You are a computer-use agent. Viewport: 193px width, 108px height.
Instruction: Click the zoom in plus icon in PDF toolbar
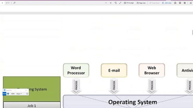[111, 3]
